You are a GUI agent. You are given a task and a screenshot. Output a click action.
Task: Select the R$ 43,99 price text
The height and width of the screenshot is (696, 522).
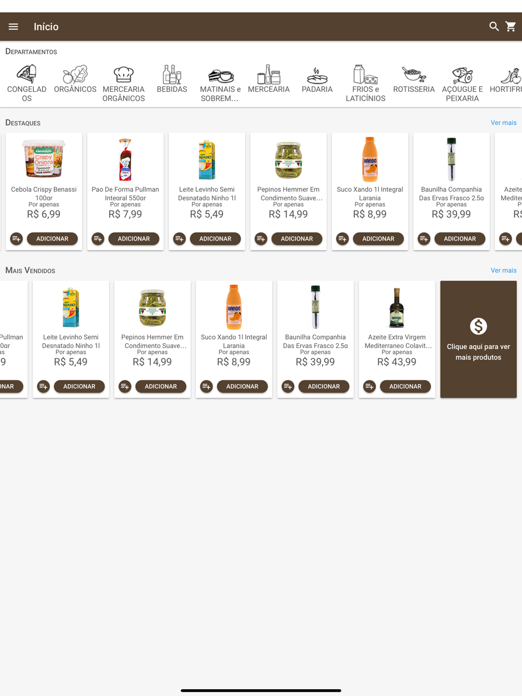[397, 362]
